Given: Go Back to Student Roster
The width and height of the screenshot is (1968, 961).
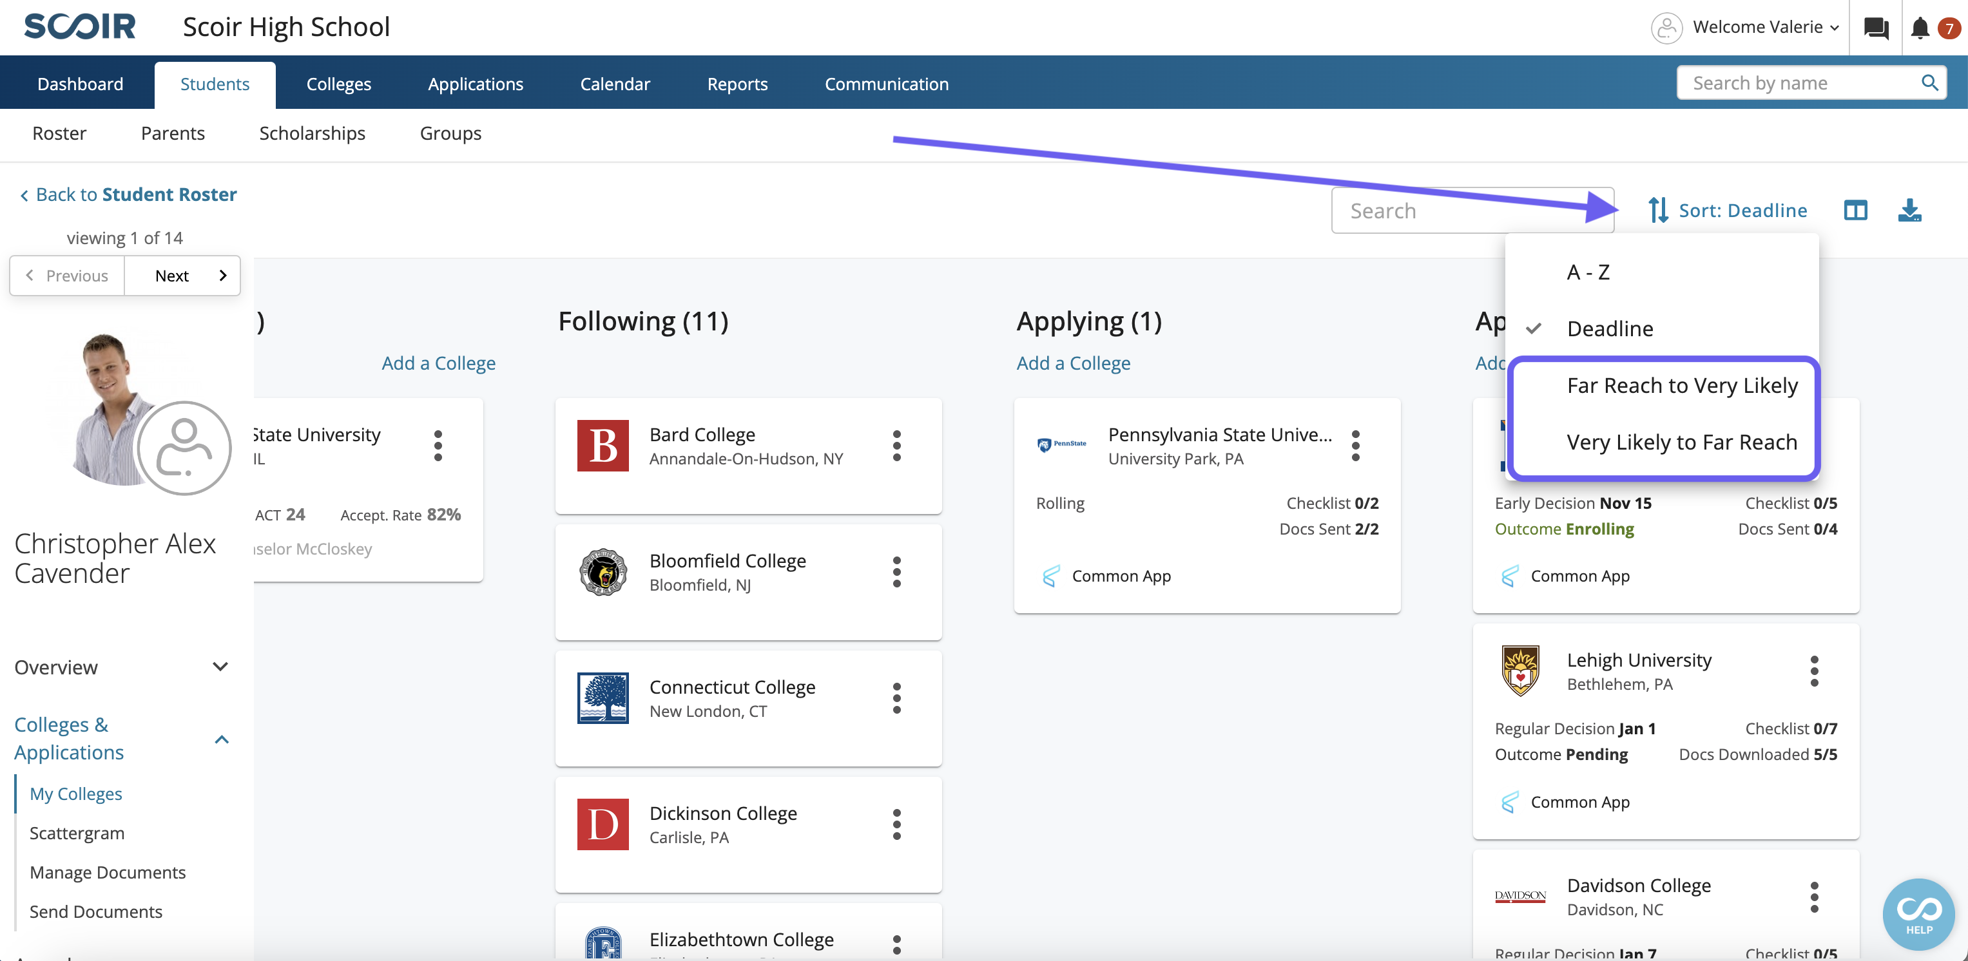Looking at the screenshot, I should click(128, 195).
